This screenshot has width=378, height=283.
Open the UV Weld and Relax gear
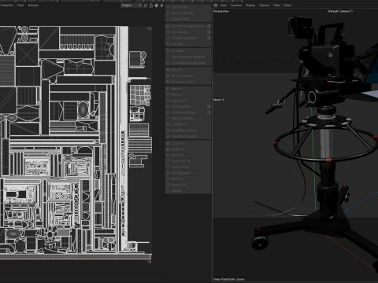coord(209,38)
